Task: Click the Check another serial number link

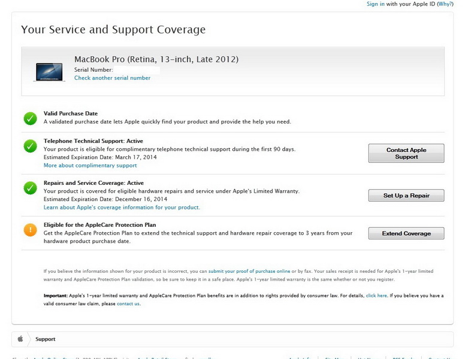Action: tap(112, 78)
